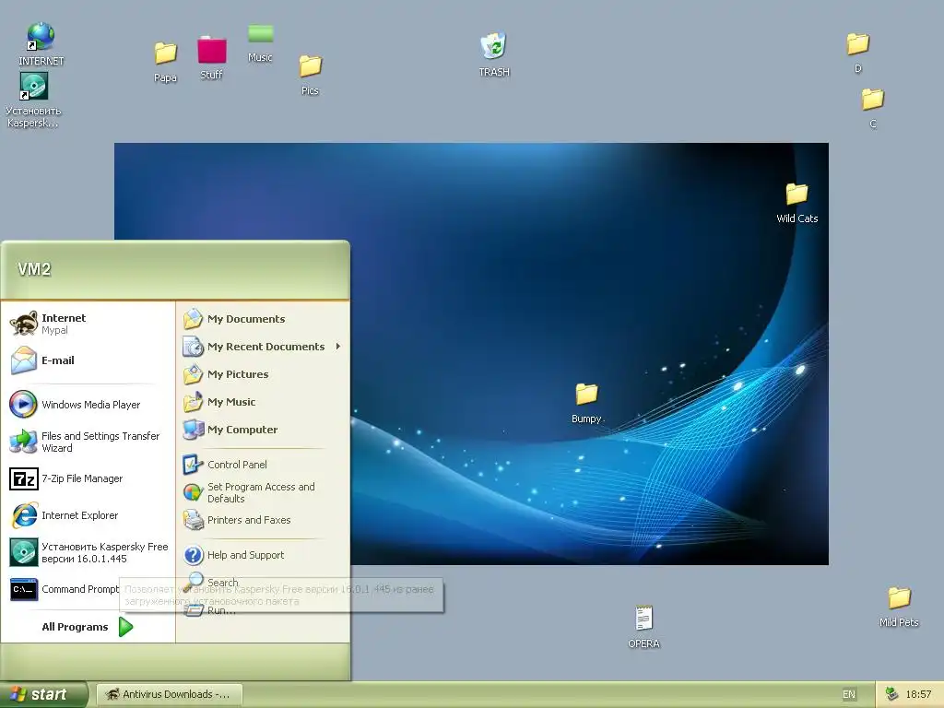This screenshot has width=944, height=708.
Task: Open Help and Support
Action: tap(263, 555)
